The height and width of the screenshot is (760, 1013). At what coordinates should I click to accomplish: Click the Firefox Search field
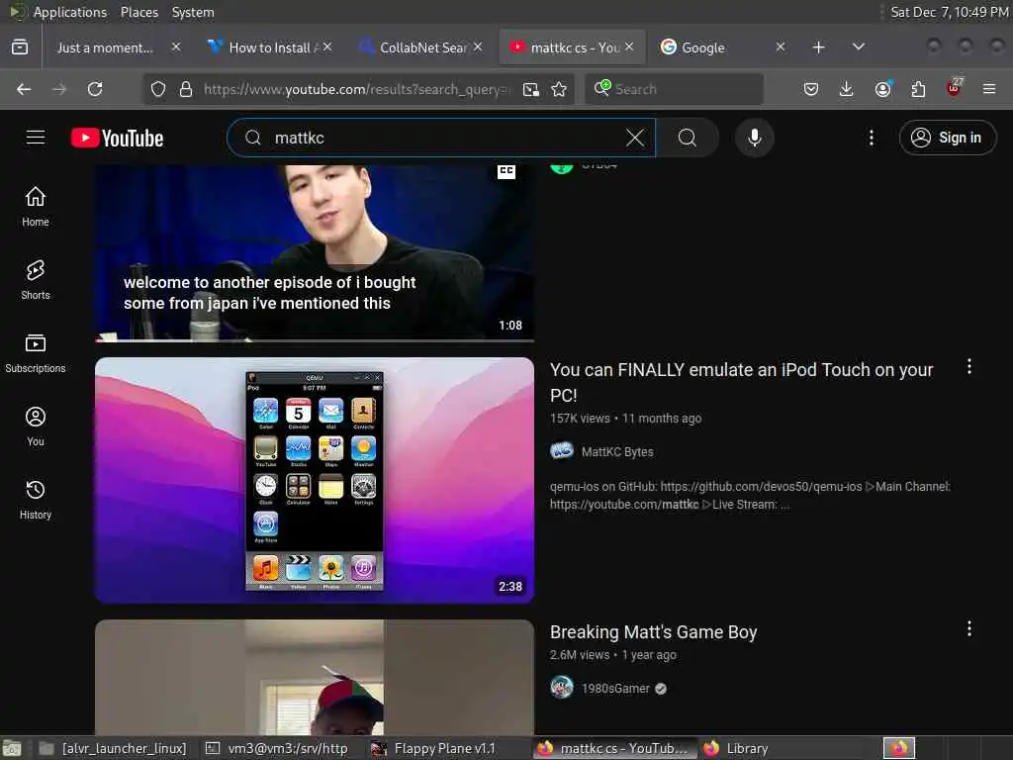pos(675,89)
